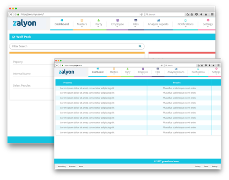Click the Wolf Pack edit icon

point(14,37)
